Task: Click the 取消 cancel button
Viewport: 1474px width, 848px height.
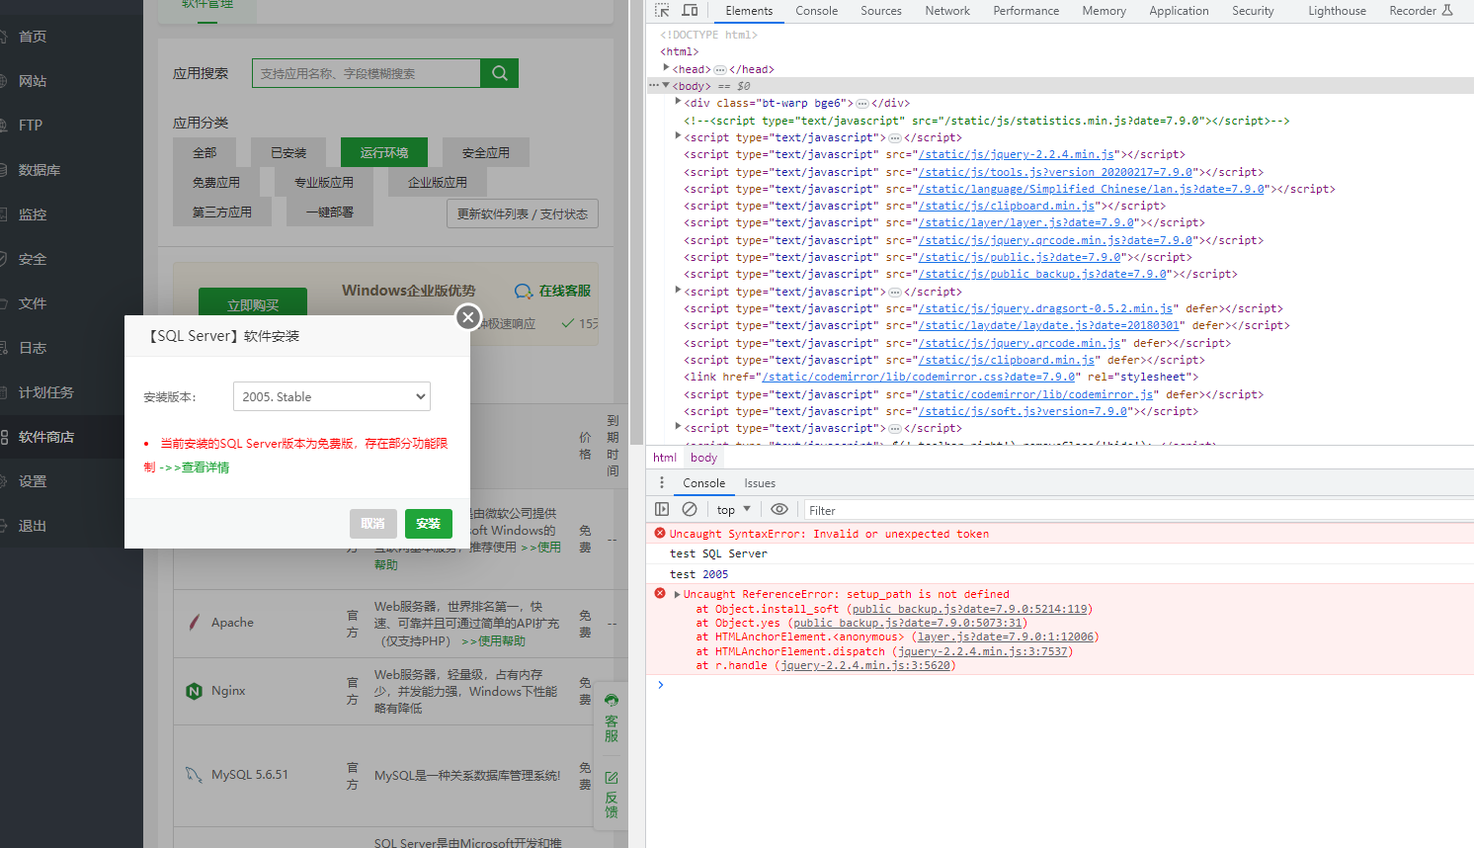Action: pos(373,524)
